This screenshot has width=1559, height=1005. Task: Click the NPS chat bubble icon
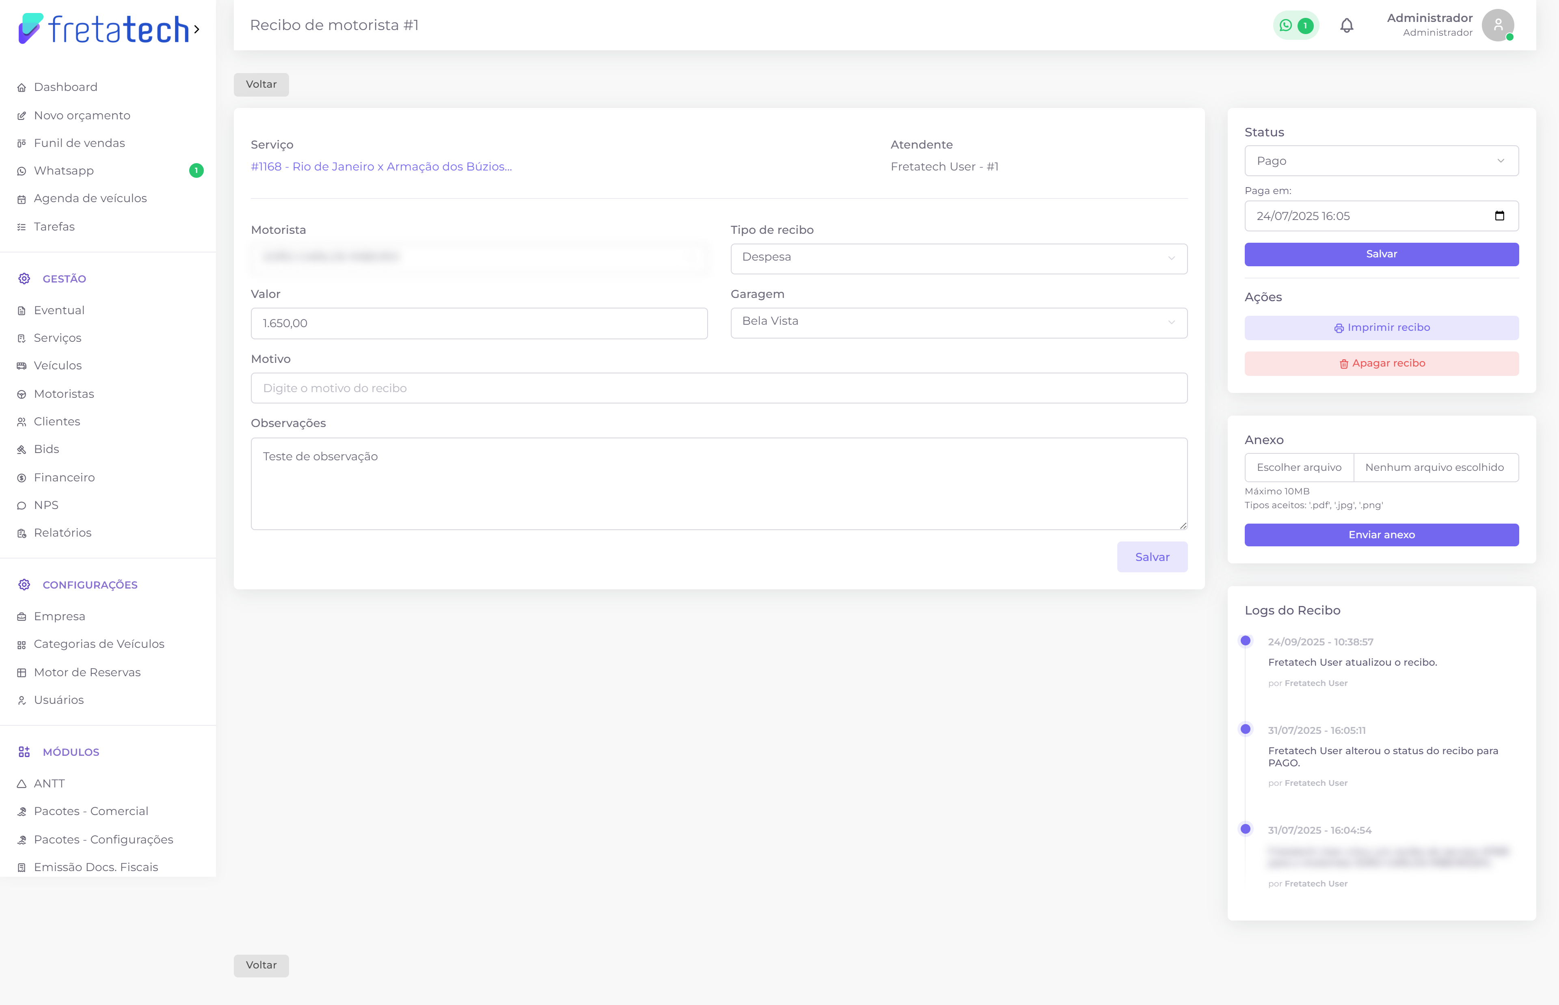pyautogui.click(x=22, y=506)
